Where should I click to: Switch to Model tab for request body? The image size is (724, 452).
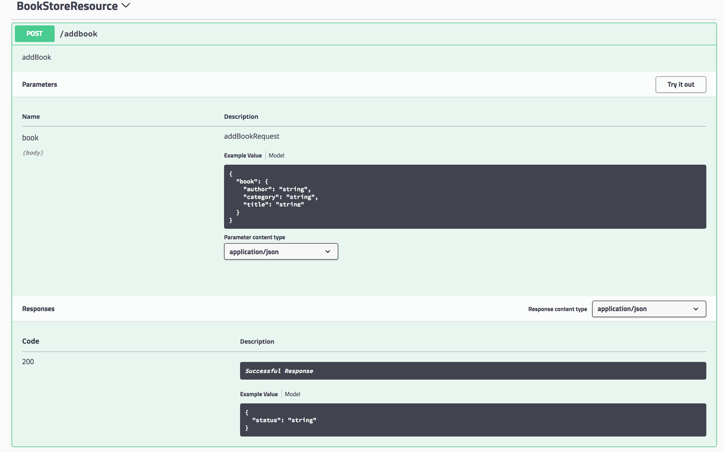pyautogui.click(x=276, y=156)
